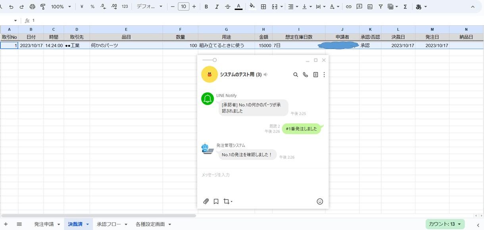Open LINE chat notes icon
This screenshot has height=230, width=484.
(316, 74)
